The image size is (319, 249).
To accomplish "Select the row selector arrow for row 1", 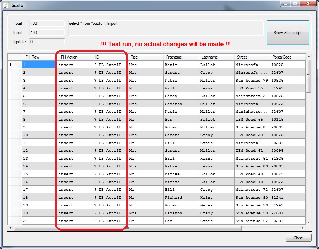I will point(11,65).
